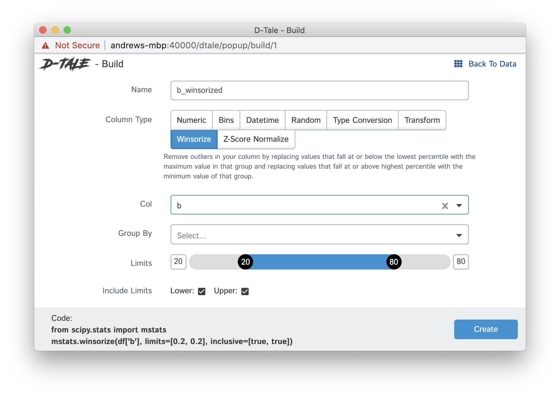Click the upper limit number box showing 80
The image size is (560, 396).
click(x=461, y=262)
